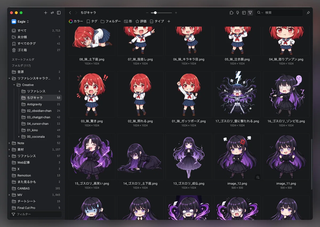This screenshot has width=320, height=227.
Task: Click the switch library arrows icon
Action: [x=52, y=13]
